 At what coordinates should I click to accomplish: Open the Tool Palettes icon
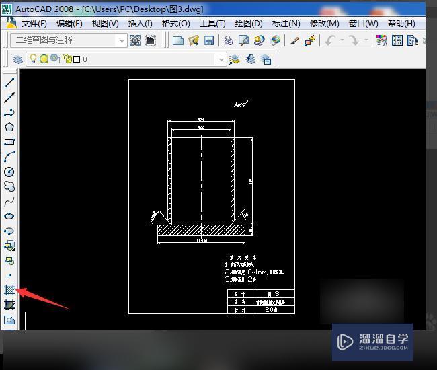click(x=413, y=41)
